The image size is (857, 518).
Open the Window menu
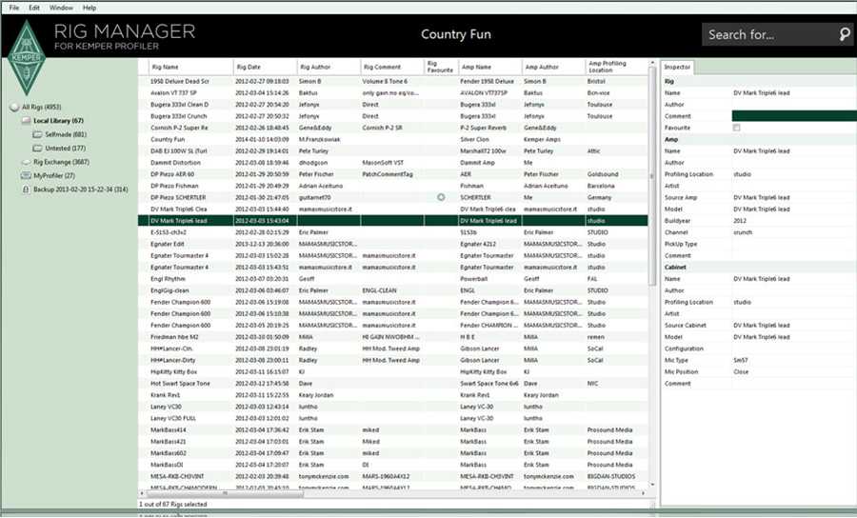(x=61, y=8)
